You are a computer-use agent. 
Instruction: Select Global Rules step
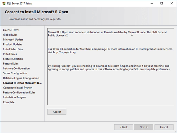click(x=10, y=35)
